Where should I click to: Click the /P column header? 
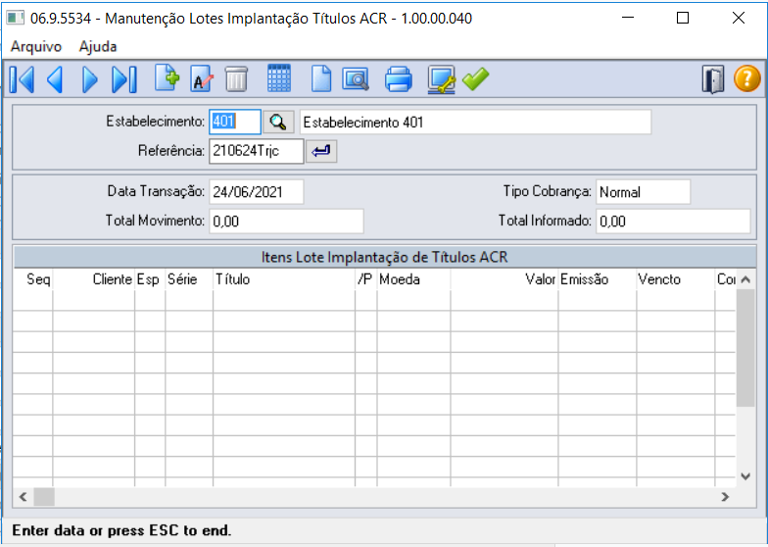[366, 279]
